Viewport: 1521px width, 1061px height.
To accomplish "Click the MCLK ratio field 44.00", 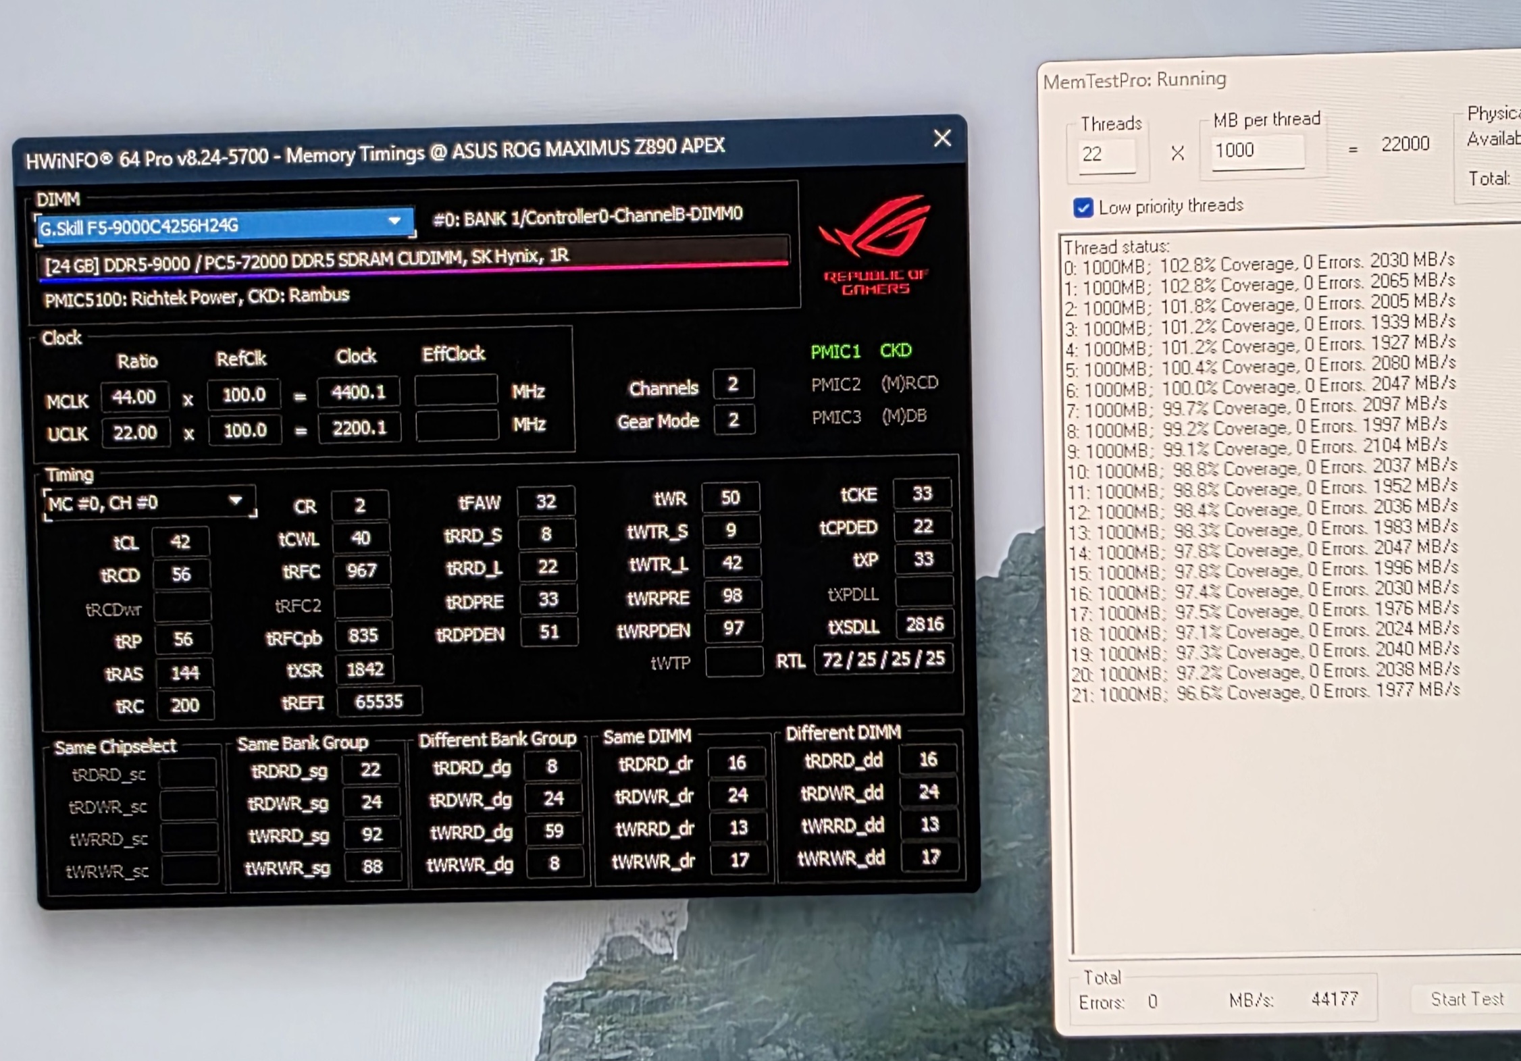I will (x=134, y=396).
